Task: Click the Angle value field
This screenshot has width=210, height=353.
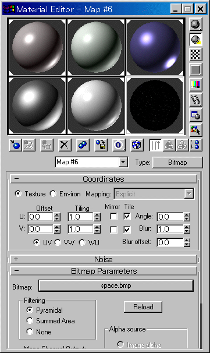Action: click(x=170, y=217)
